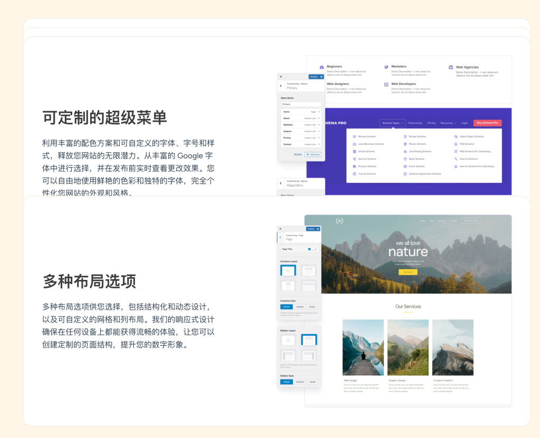
Task: Click the Beginners icon in mega menu
Action: pos(322,67)
